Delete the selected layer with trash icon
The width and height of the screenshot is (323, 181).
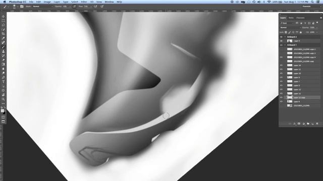tap(317, 124)
